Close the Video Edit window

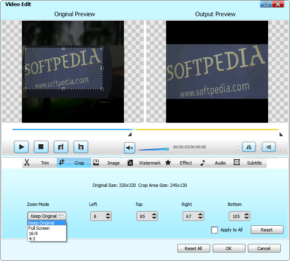coord(278,4)
